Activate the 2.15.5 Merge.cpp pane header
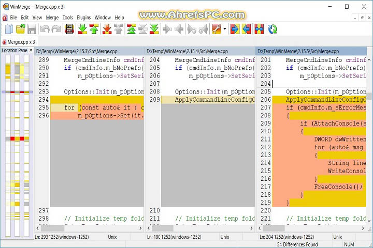Screen dimensions: 373x248 pos(311,51)
